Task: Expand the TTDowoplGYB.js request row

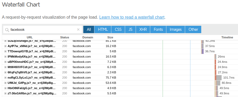Action: pos(6,52)
